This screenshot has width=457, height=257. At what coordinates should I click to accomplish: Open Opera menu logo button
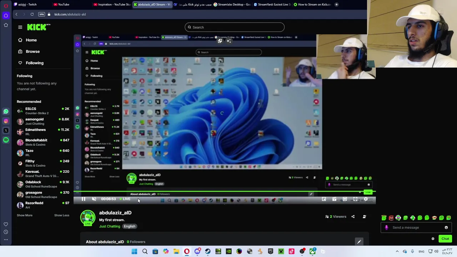6,6
